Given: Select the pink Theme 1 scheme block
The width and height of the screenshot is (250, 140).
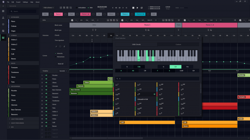Looking at the screenshot, I should click(58, 14).
